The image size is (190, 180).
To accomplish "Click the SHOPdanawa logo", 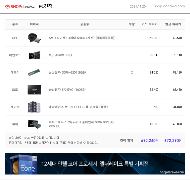I will [20, 6].
